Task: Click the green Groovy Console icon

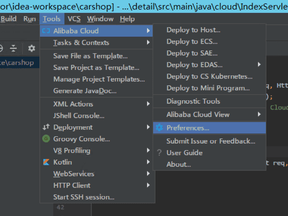Action: pos(46,138)
